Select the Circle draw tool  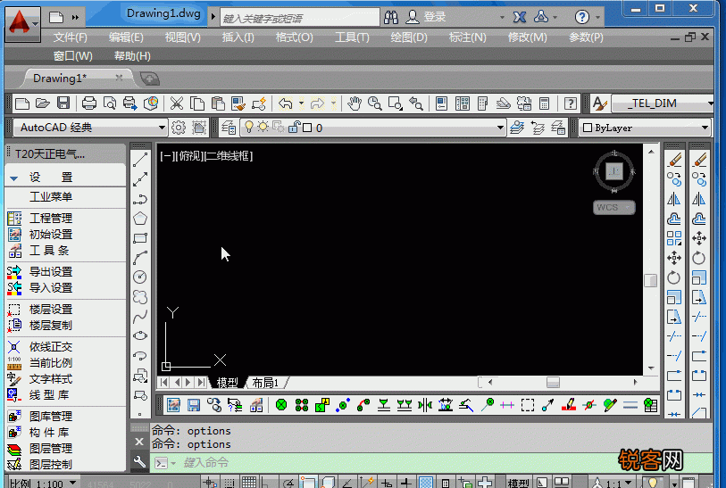point(140,277)
